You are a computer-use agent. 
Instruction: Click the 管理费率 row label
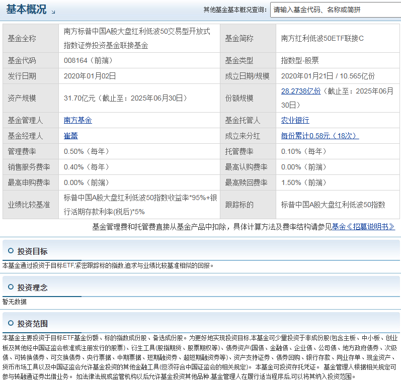point(22,151)
